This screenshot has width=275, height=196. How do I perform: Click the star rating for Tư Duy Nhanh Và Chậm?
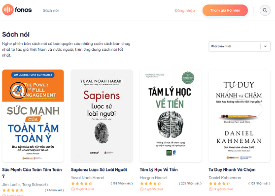219,184
